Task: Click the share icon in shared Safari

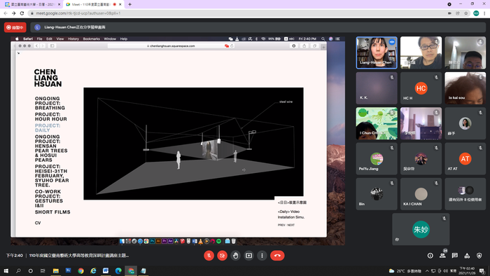Action: pos(304,46)
